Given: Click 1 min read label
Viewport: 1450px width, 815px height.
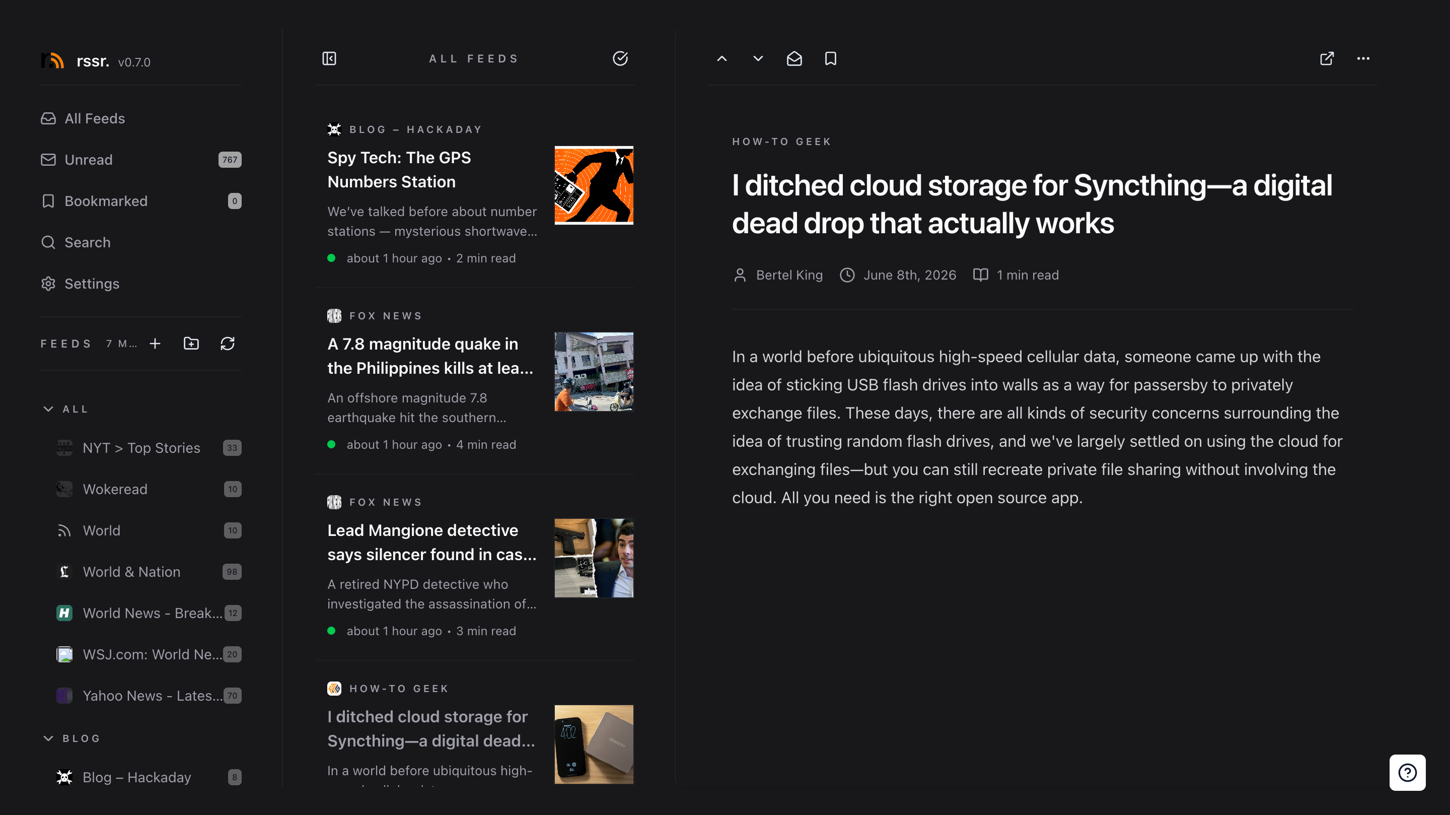Looking at the screenshot, I should (x=1028, y=275).
